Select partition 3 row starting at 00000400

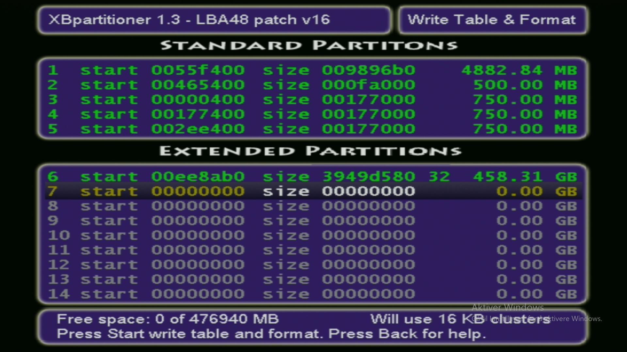tap(312, 99)
